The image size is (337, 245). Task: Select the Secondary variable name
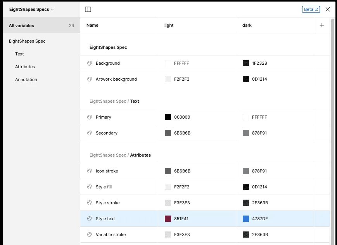click(107, 133)
